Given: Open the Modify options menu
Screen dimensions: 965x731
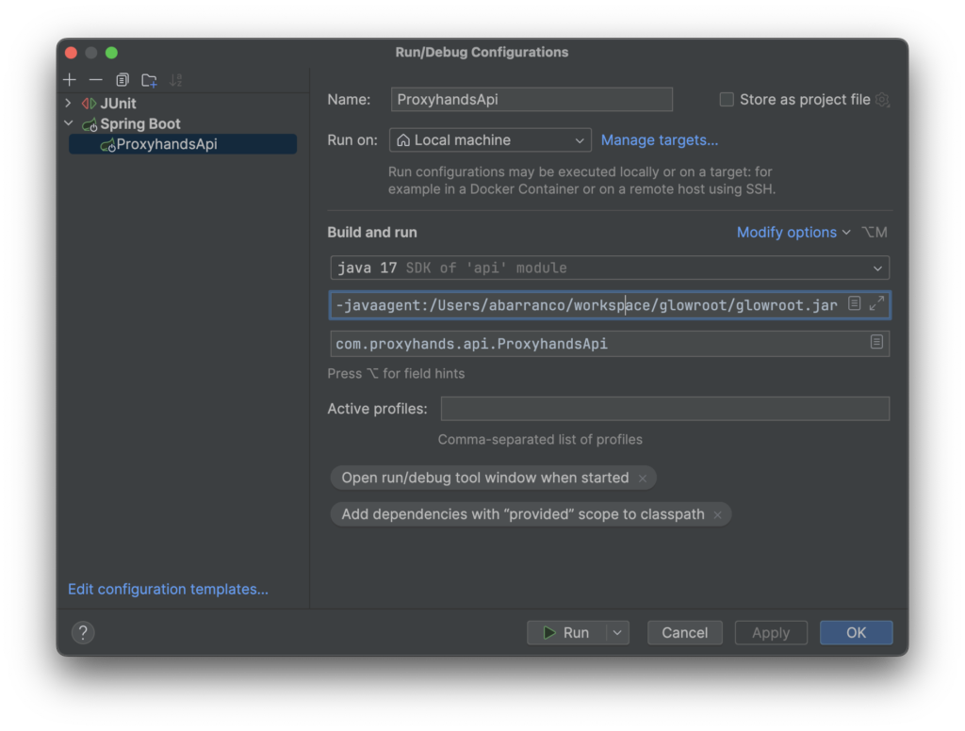Looking at the screenshot, I should (793, 233).
